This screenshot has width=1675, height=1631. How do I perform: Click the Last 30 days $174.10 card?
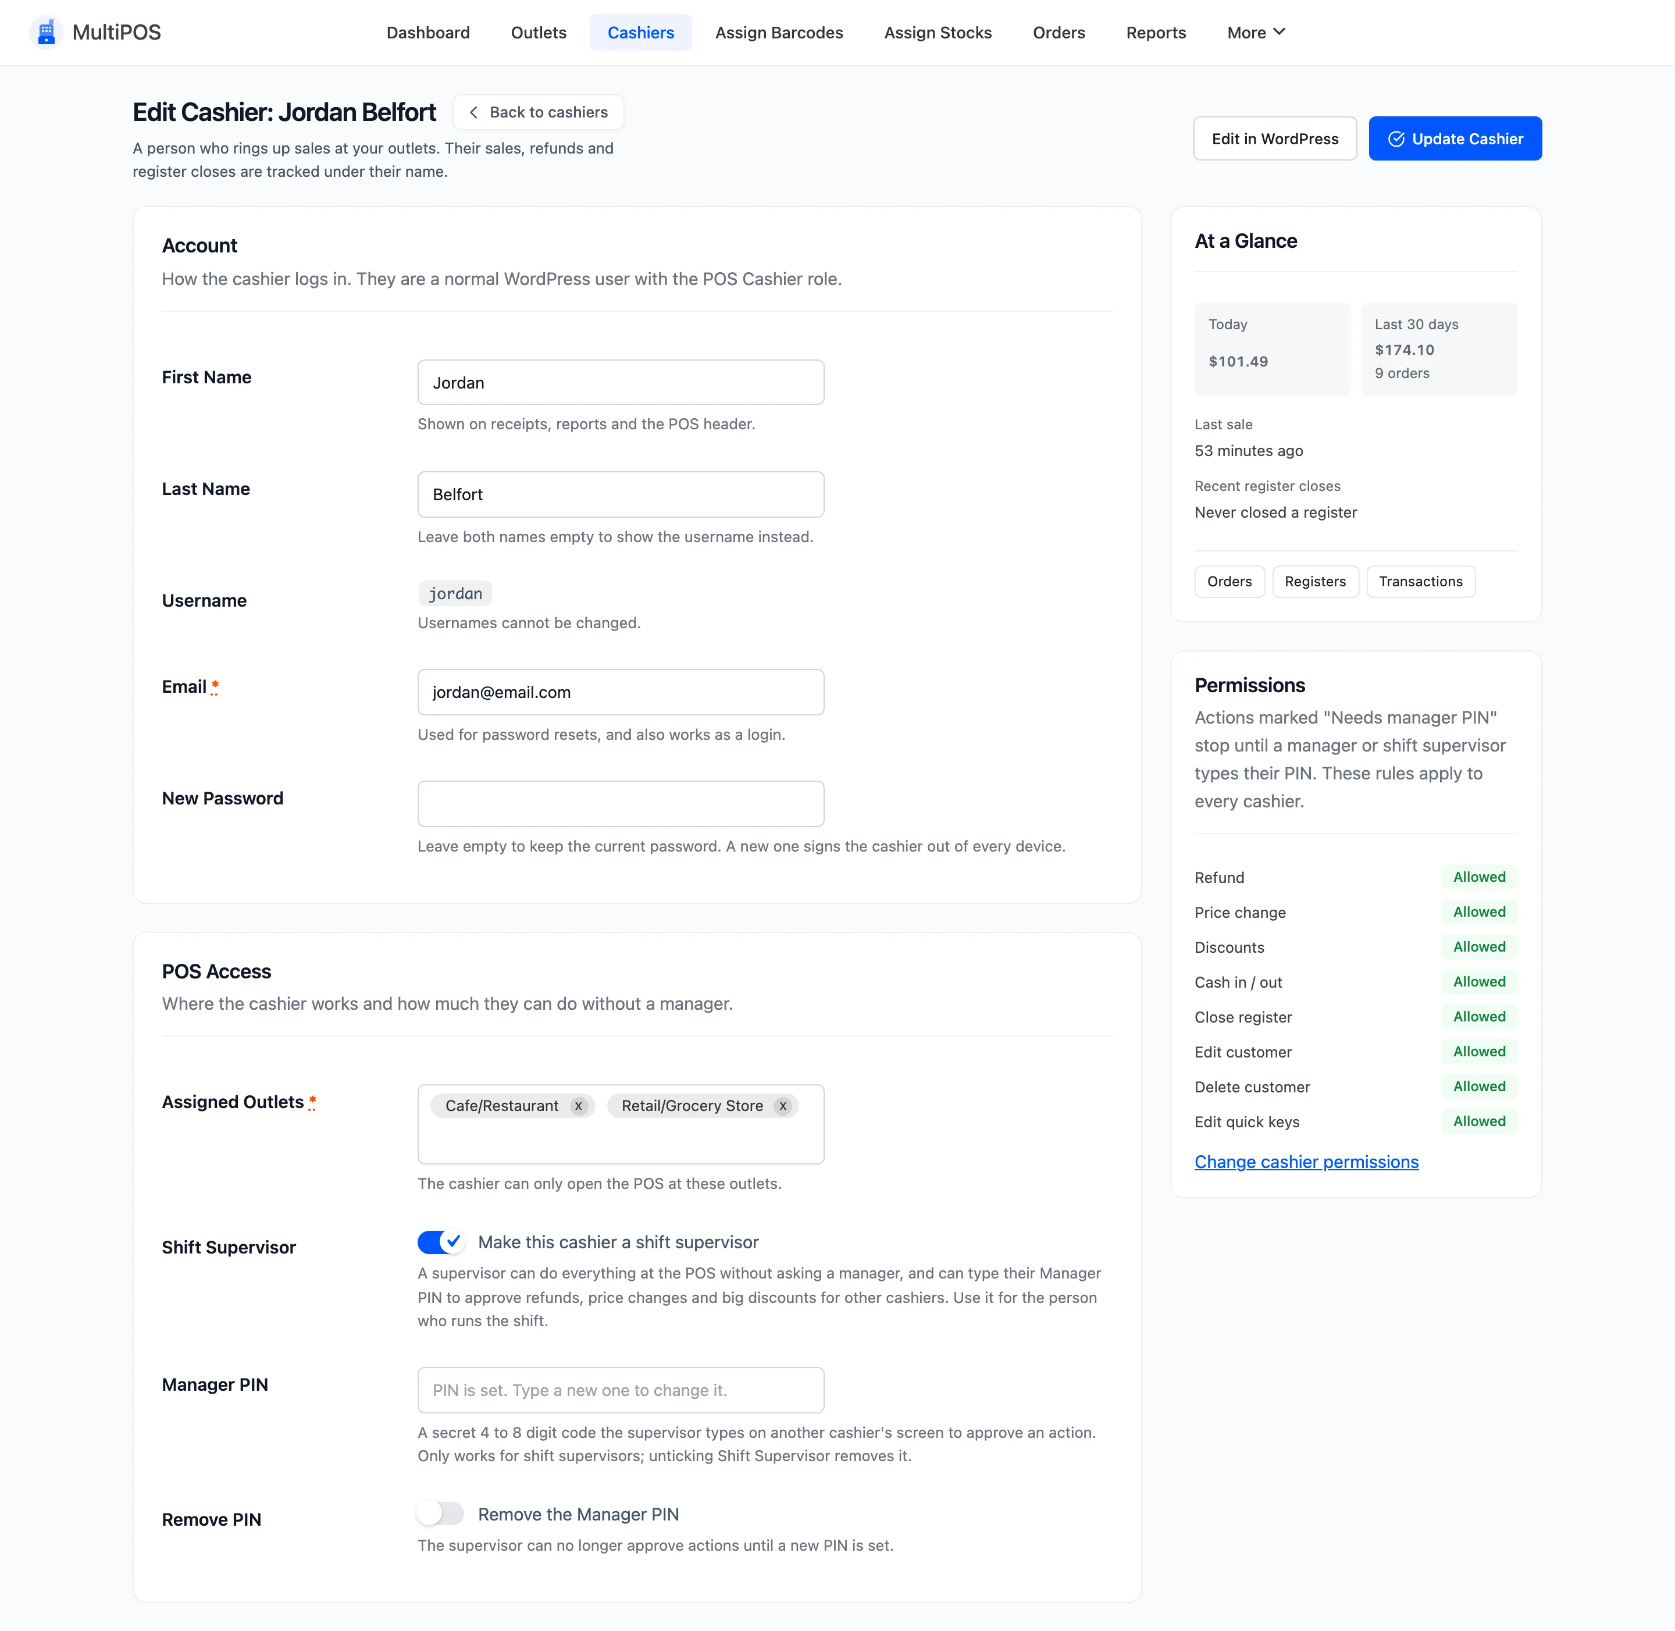click(1439, 348)
